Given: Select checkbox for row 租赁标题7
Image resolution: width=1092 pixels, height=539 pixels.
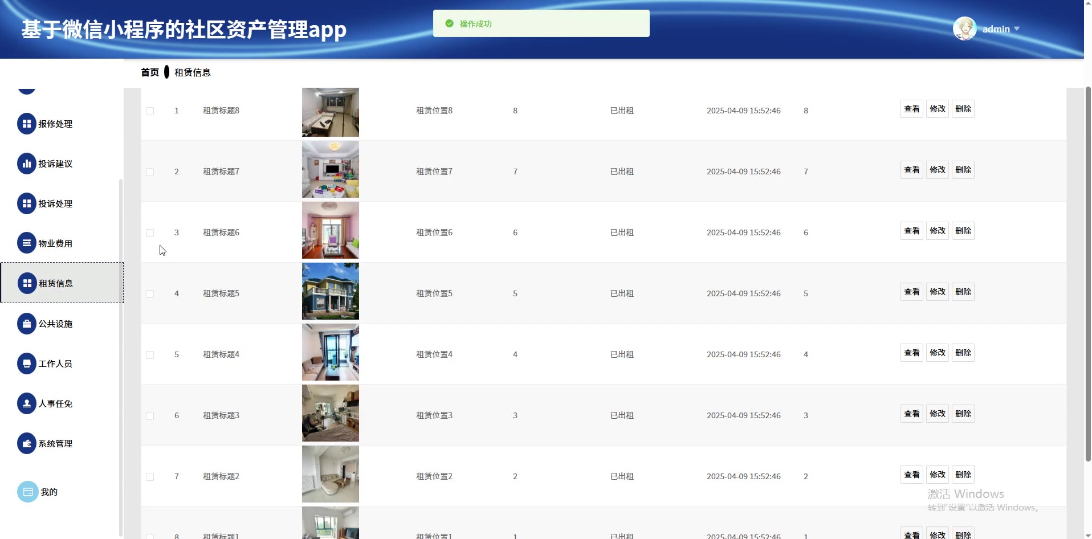Looking at the screenshot, I should (x=150, y=172).
